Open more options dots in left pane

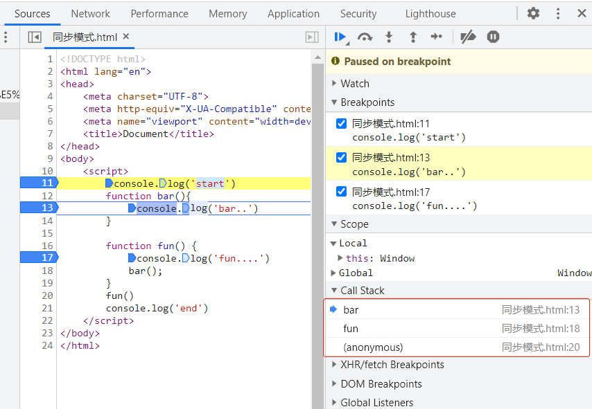pos(6,37)
